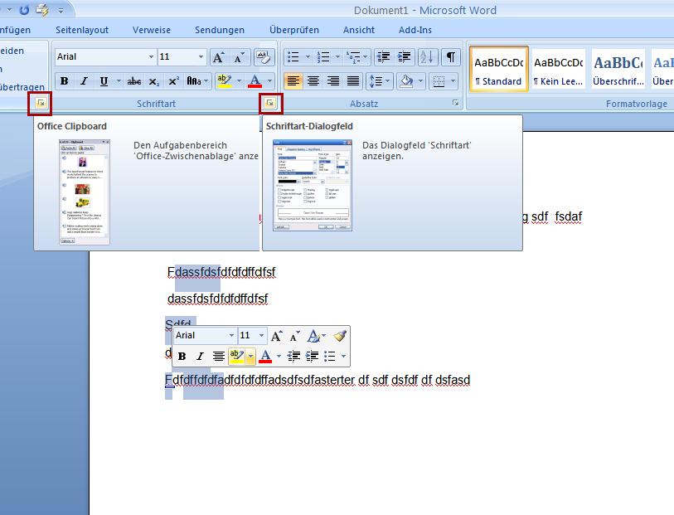Align text left in the ribbon
674x515 pixels.
[x=293, y=80]
